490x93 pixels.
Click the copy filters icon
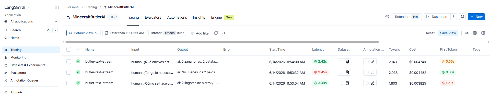click(x=216, y=33)
